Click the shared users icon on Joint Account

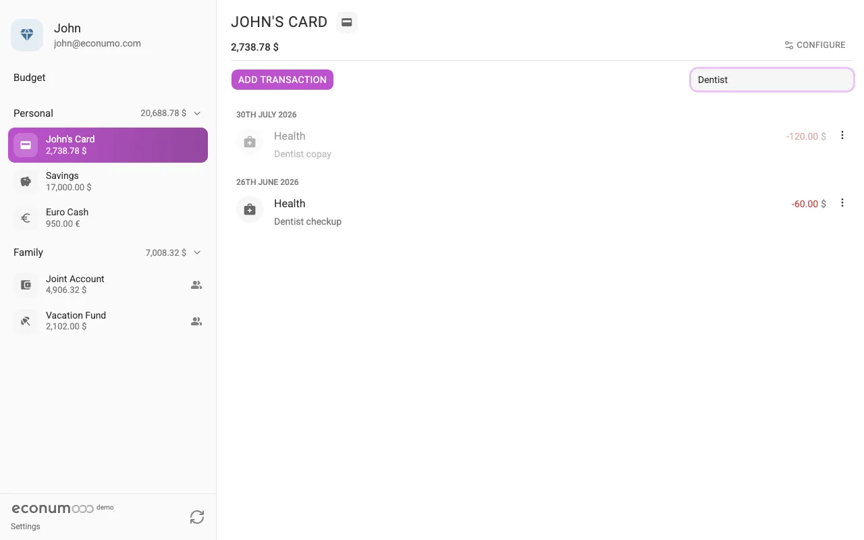click(x=196, y=285)
